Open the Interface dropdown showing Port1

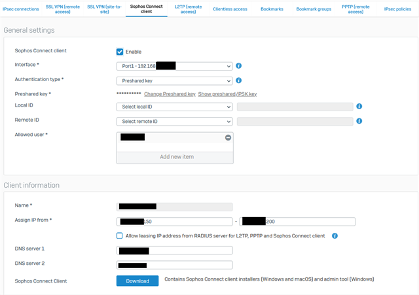click(175, 66)
